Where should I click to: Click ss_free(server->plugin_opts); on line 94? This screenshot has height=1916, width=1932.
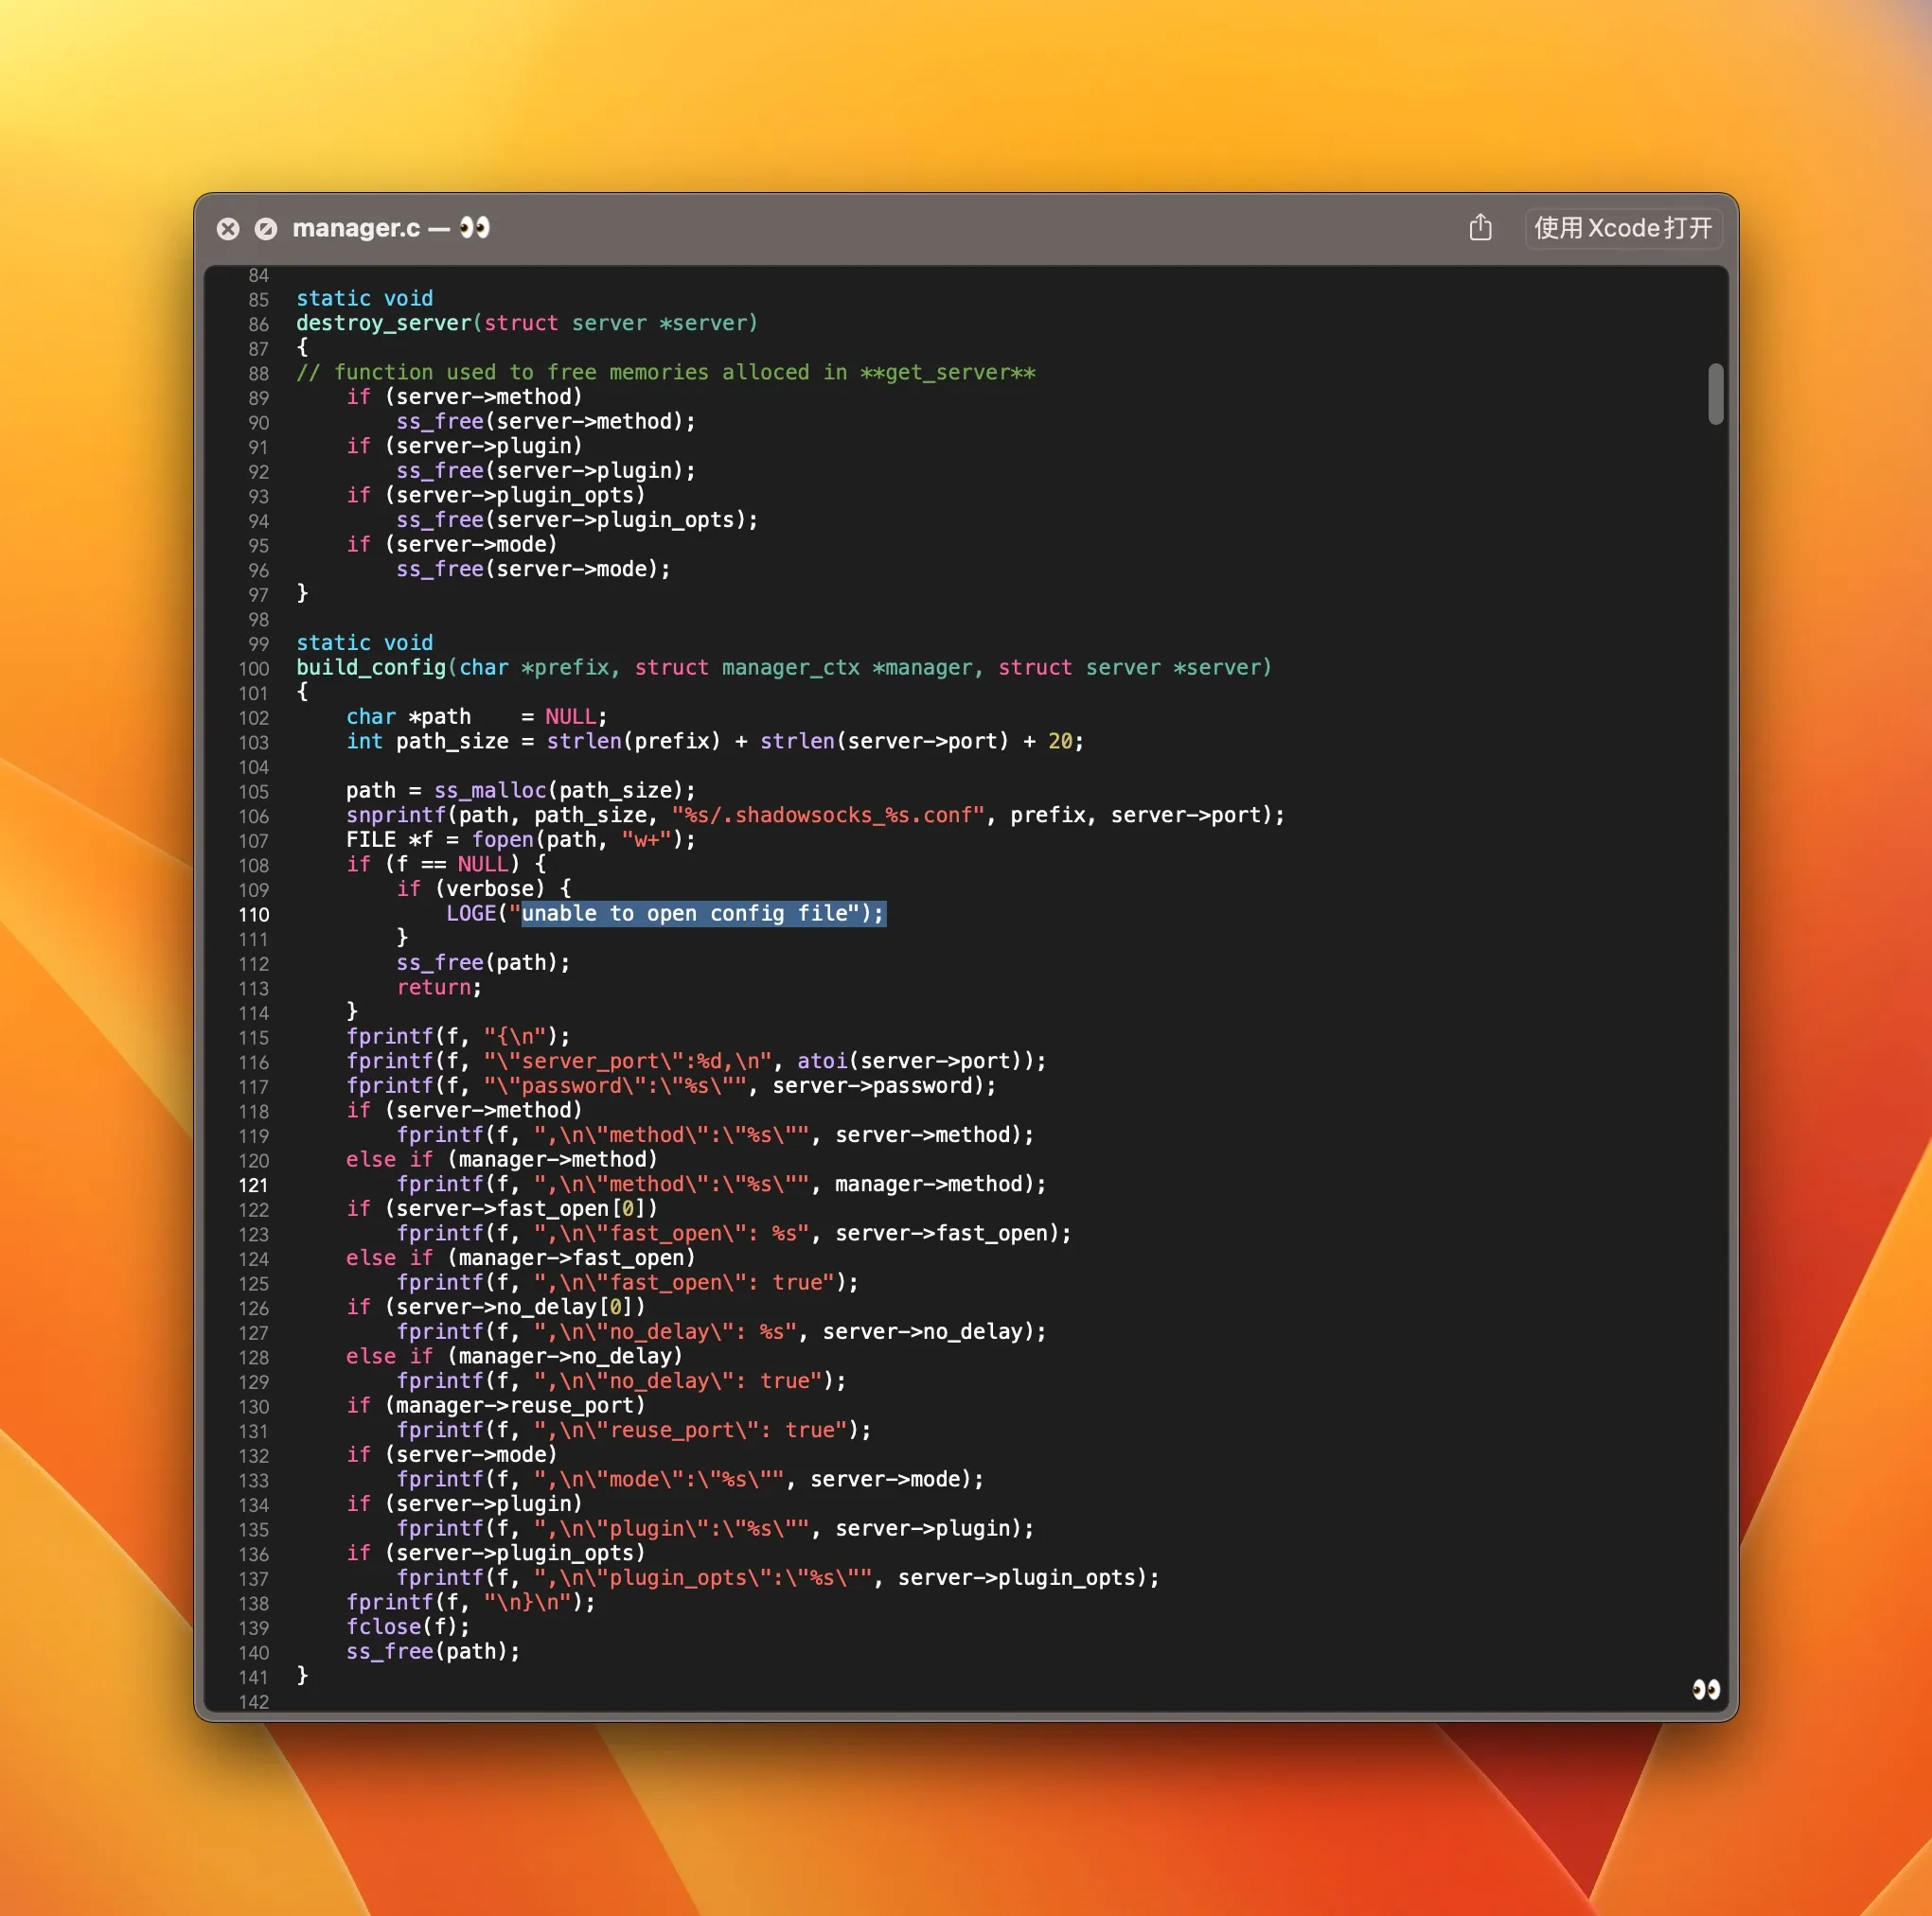(x=577, y=519)
